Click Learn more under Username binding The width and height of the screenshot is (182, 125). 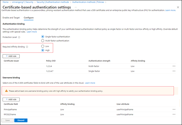(x=90, y=83)
